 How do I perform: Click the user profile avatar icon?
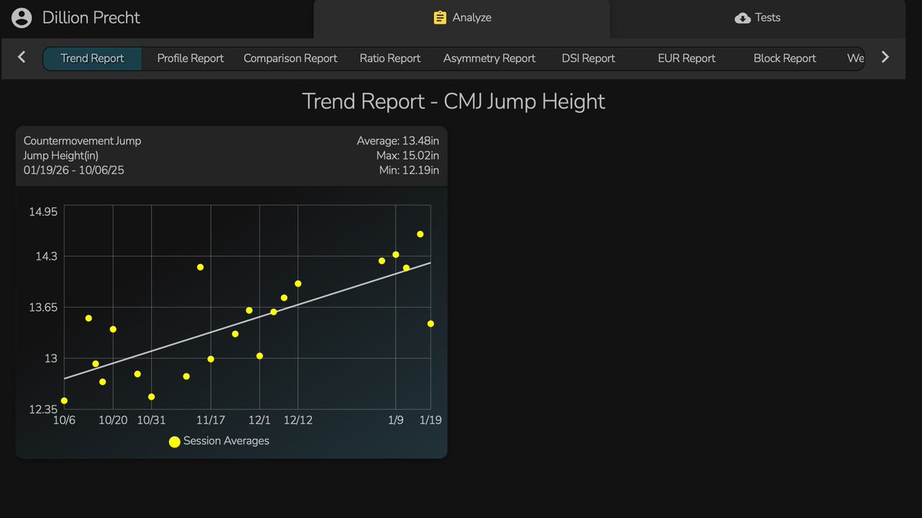(23, 18)
